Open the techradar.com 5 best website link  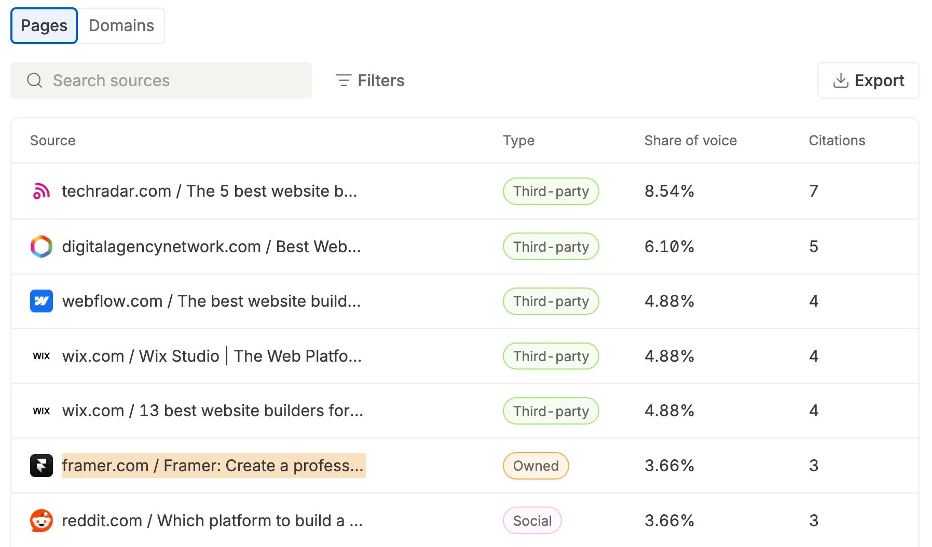click(210, 191)
